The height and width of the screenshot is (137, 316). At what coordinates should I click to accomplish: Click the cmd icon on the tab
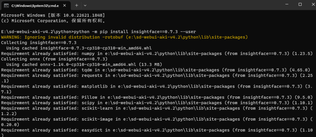(x=7, y=6)
